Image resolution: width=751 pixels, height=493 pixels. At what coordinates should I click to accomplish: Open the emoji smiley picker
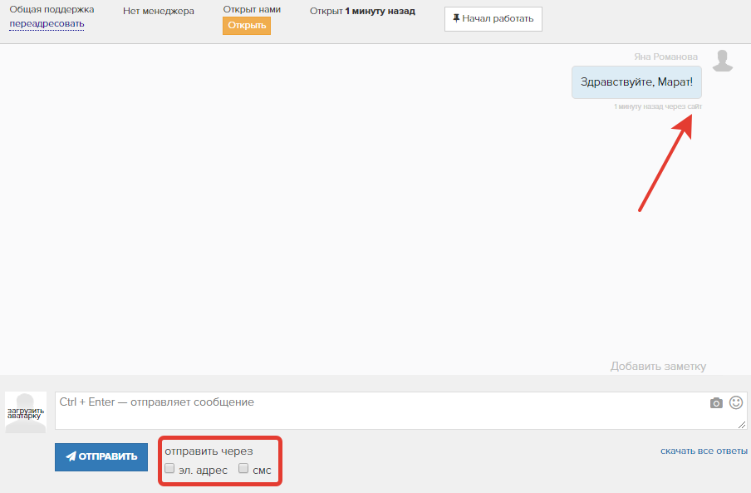pos(736,402)
